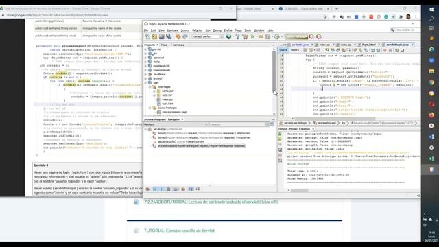This screenshot has width=439, height=247.
Task: Open the Debug menu
Action: (217, 30)
